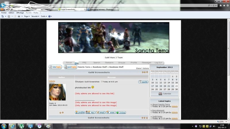Open the Profile navigation link
This screenshot has height=129, width=230.
(134, 62)
